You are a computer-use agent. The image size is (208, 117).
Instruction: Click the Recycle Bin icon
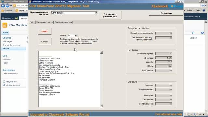coord(4,82)
